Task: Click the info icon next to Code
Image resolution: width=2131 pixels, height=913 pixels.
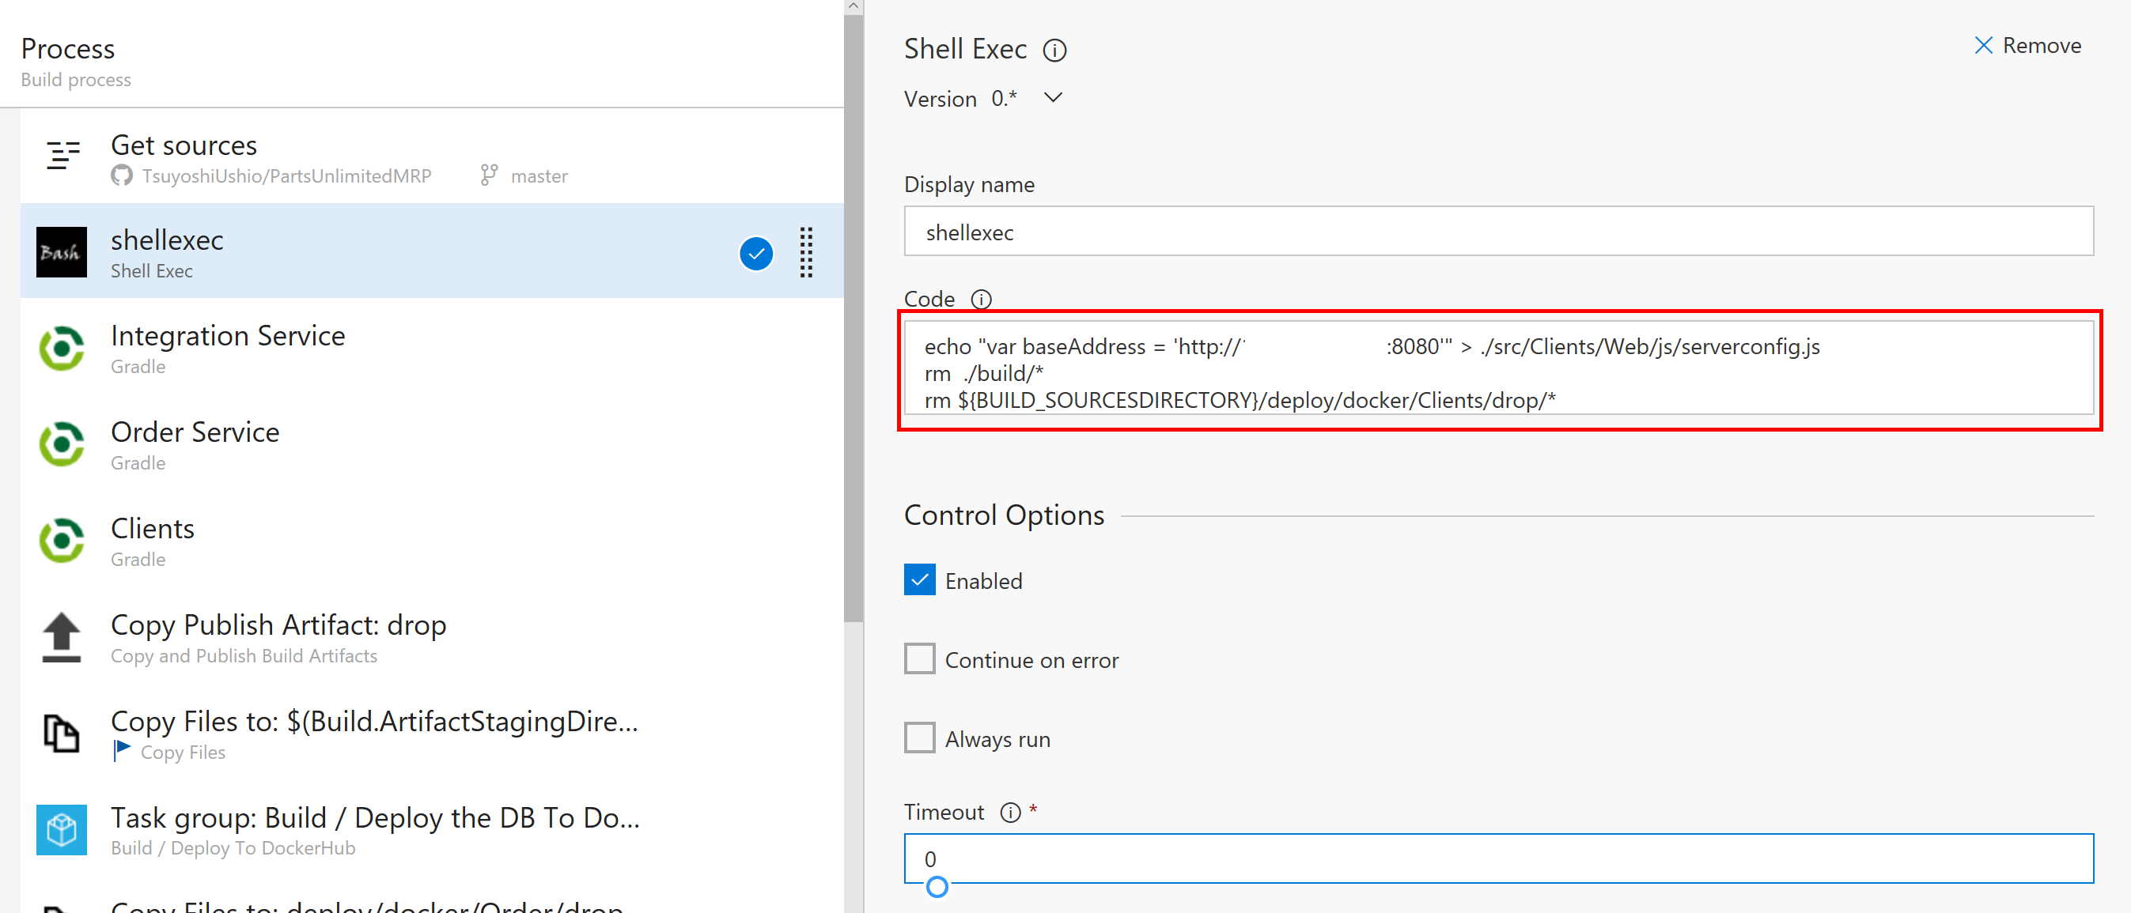Action: [x=981, y=300]
